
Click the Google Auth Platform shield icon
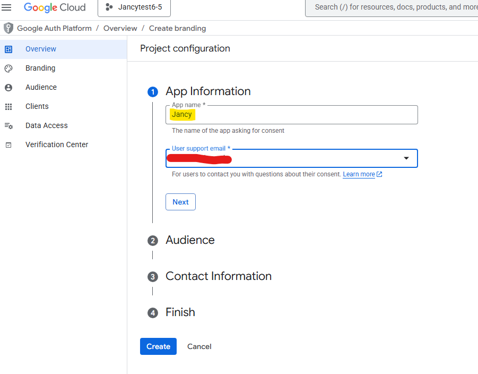click(x=8, y=28)
